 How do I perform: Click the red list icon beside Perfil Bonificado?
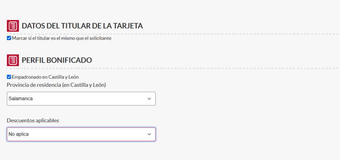coord(13,60)
